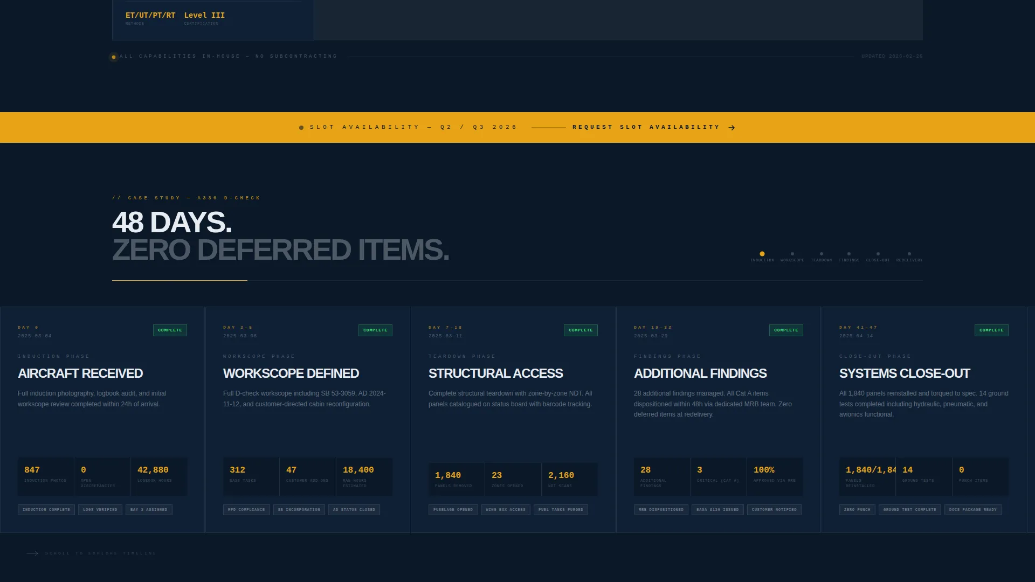Click the AD Status Closed tag

click(354, 510)
